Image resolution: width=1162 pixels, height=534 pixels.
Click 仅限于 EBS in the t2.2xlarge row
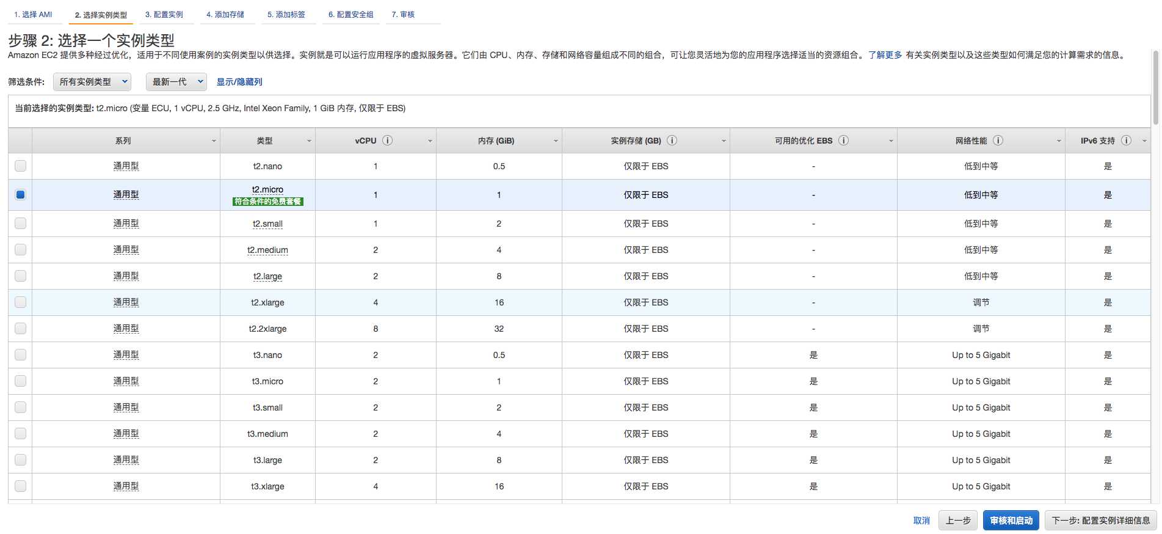tap(646, 329)
